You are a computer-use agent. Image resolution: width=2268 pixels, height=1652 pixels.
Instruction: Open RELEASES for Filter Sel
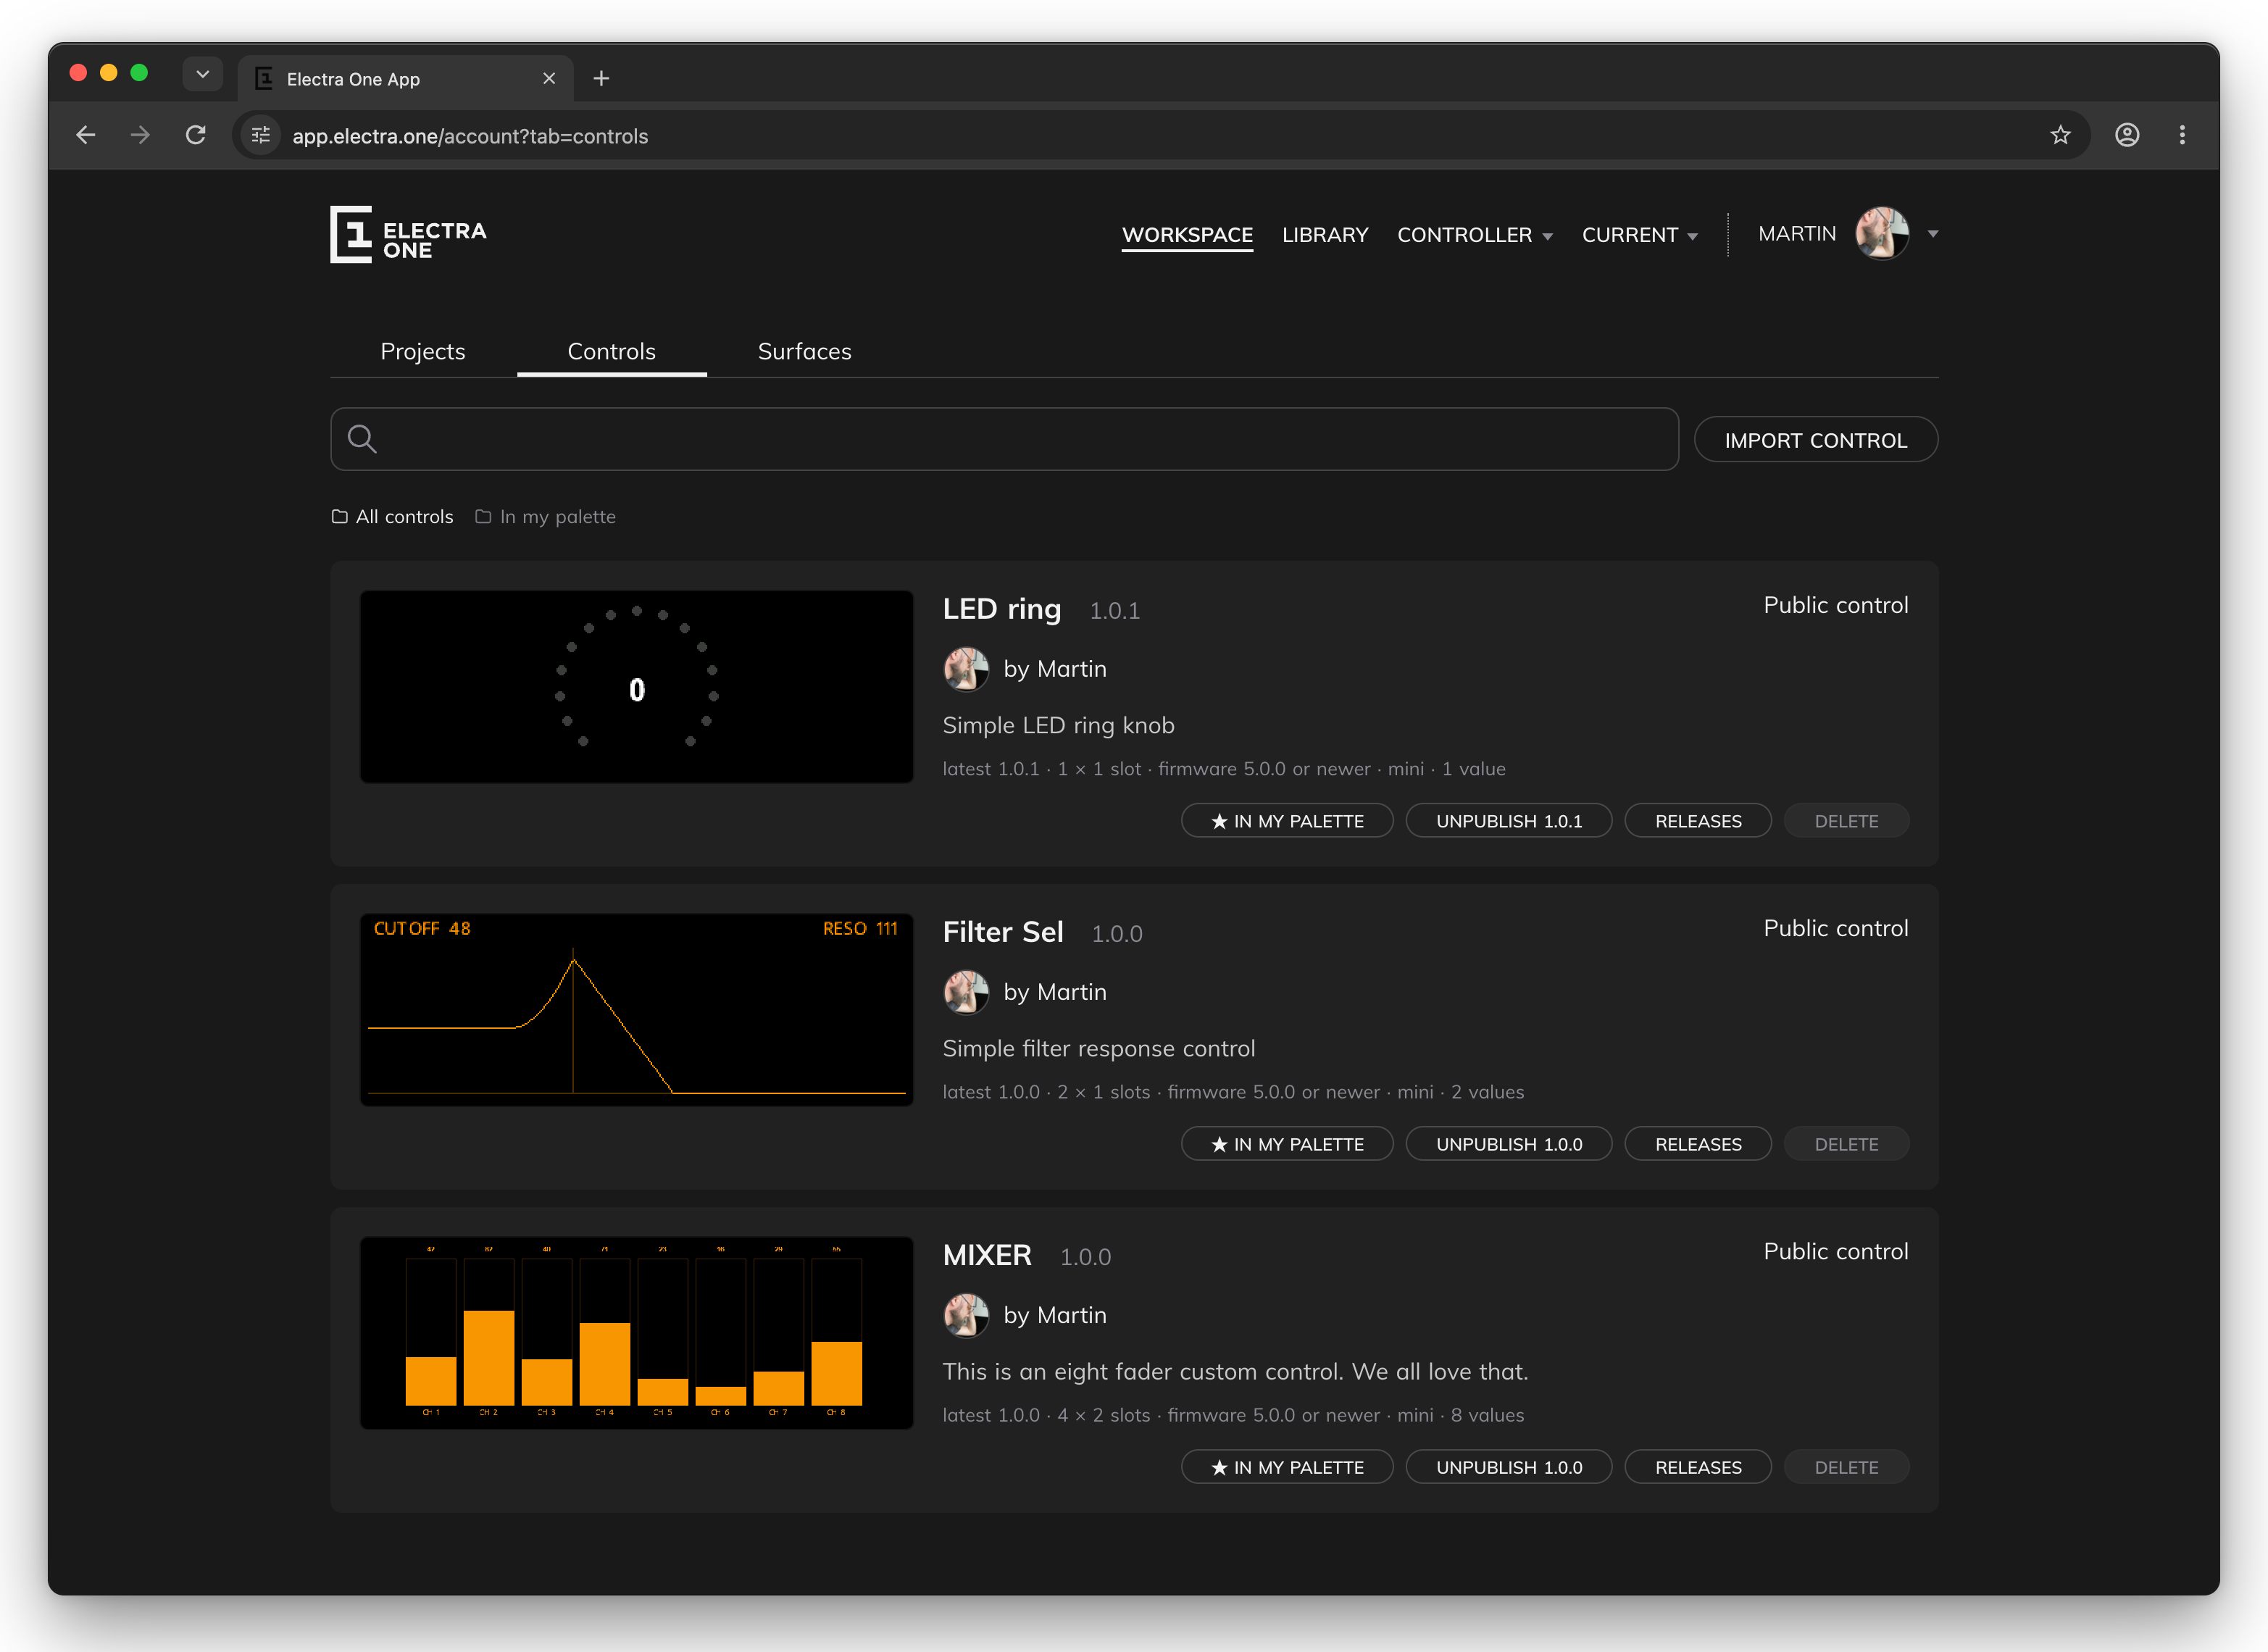point(1698,1144)
